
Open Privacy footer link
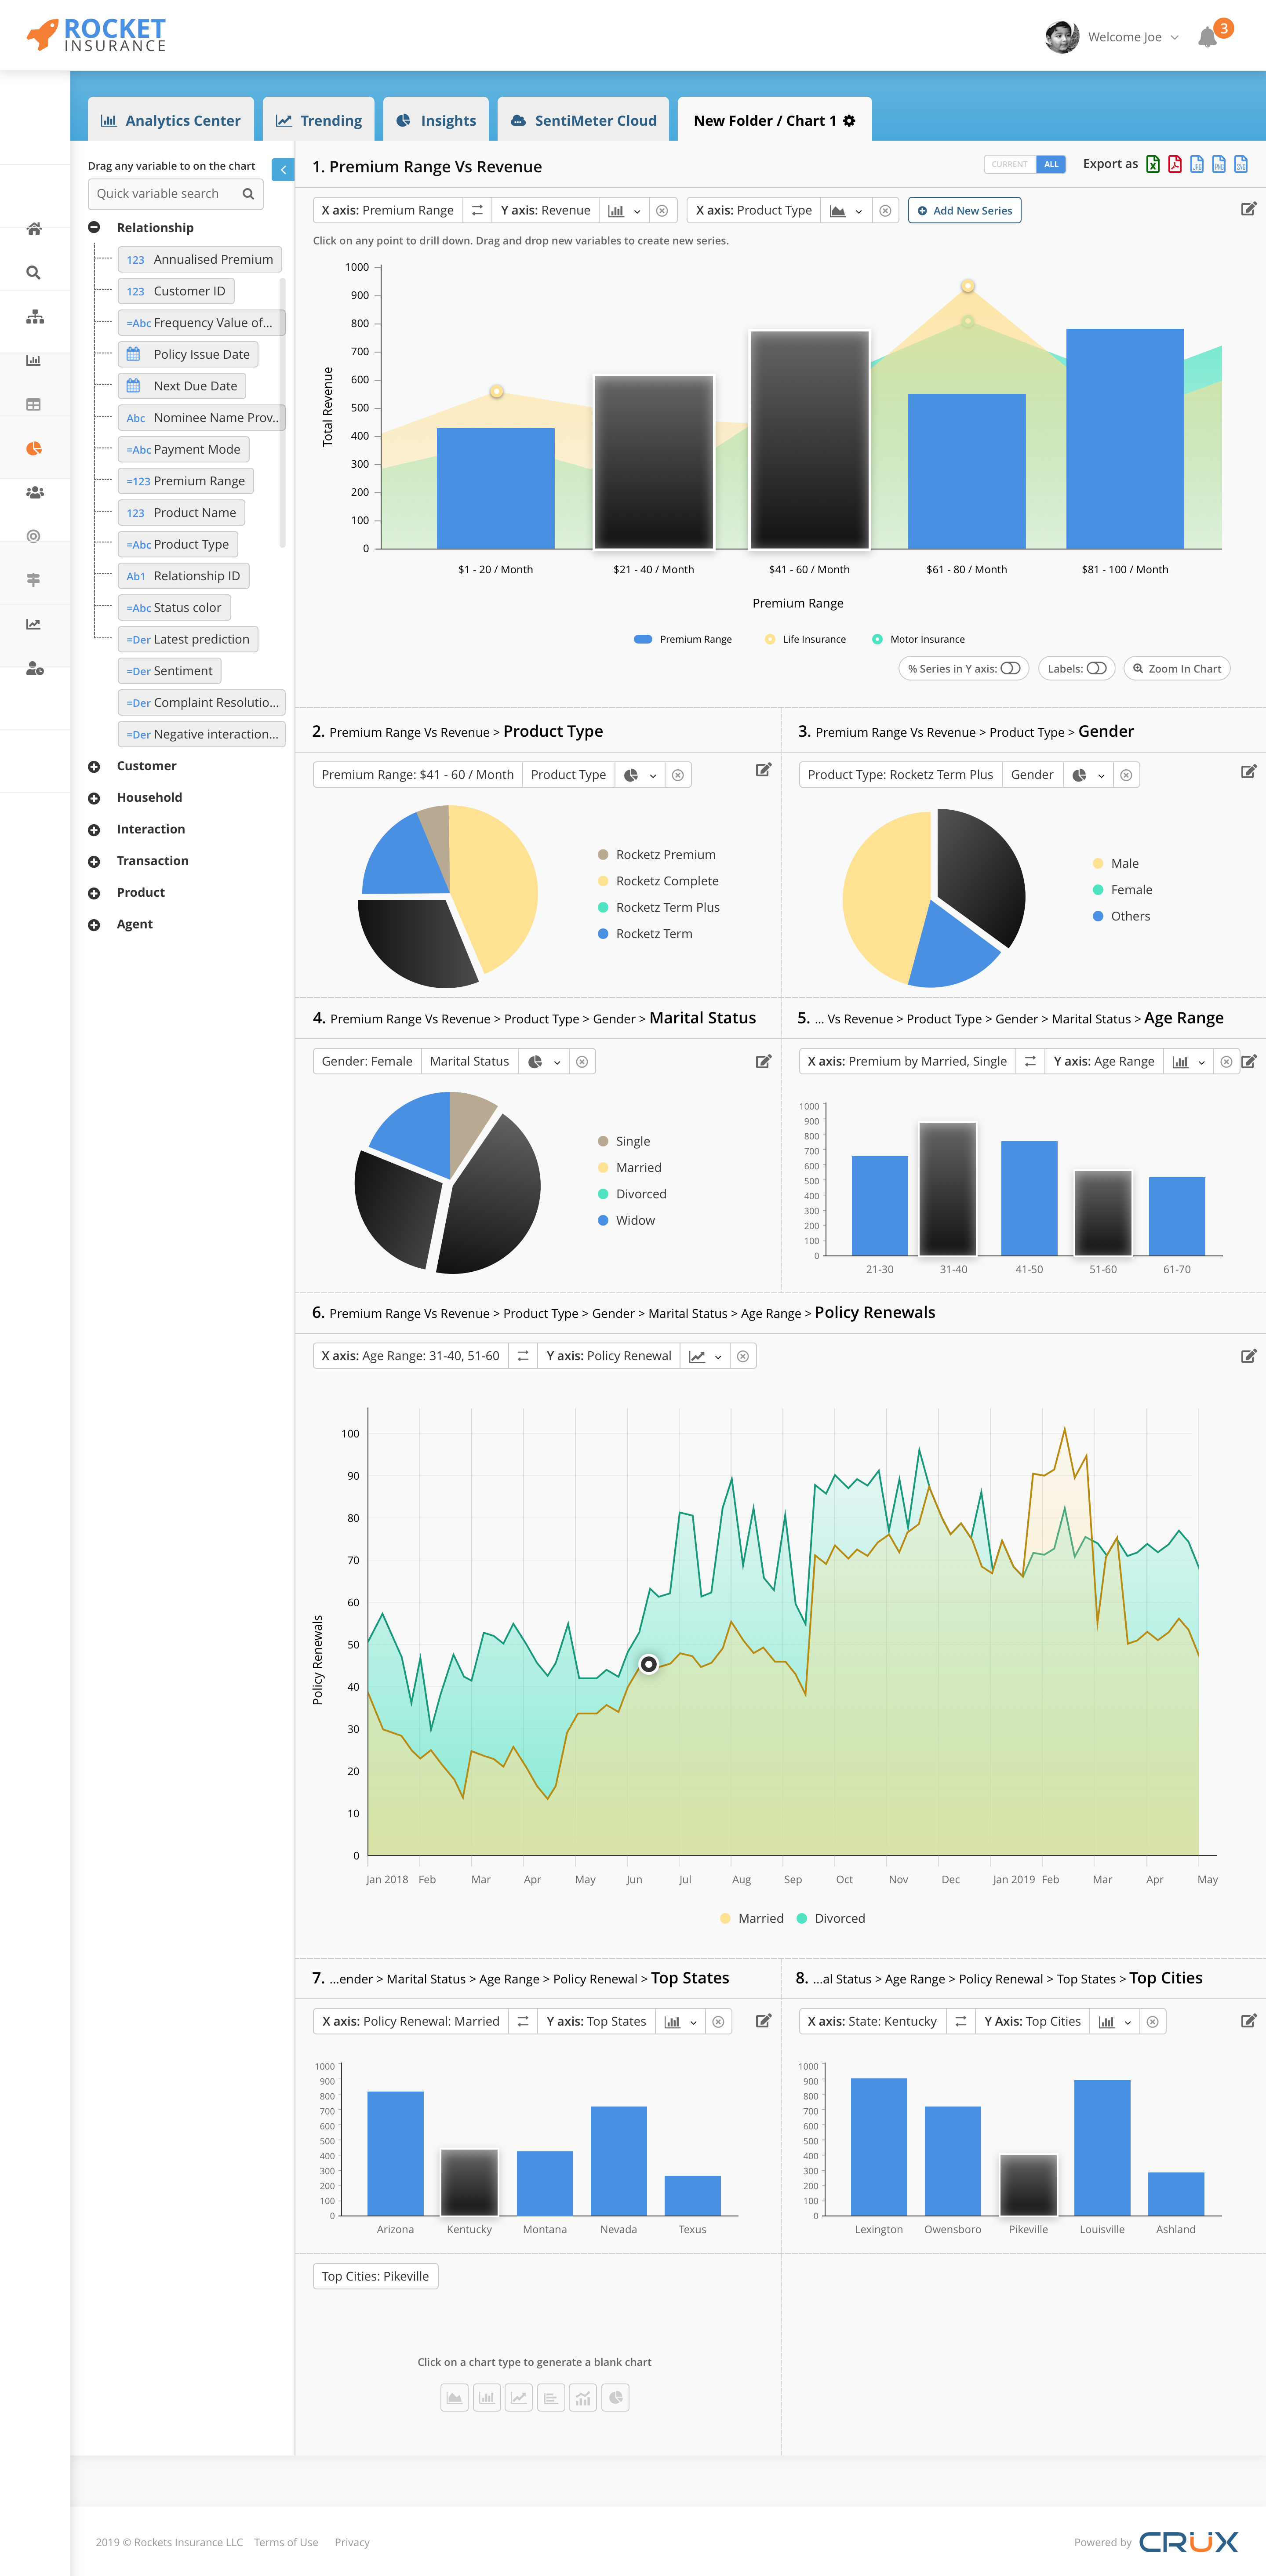(x=352, y=2542)
